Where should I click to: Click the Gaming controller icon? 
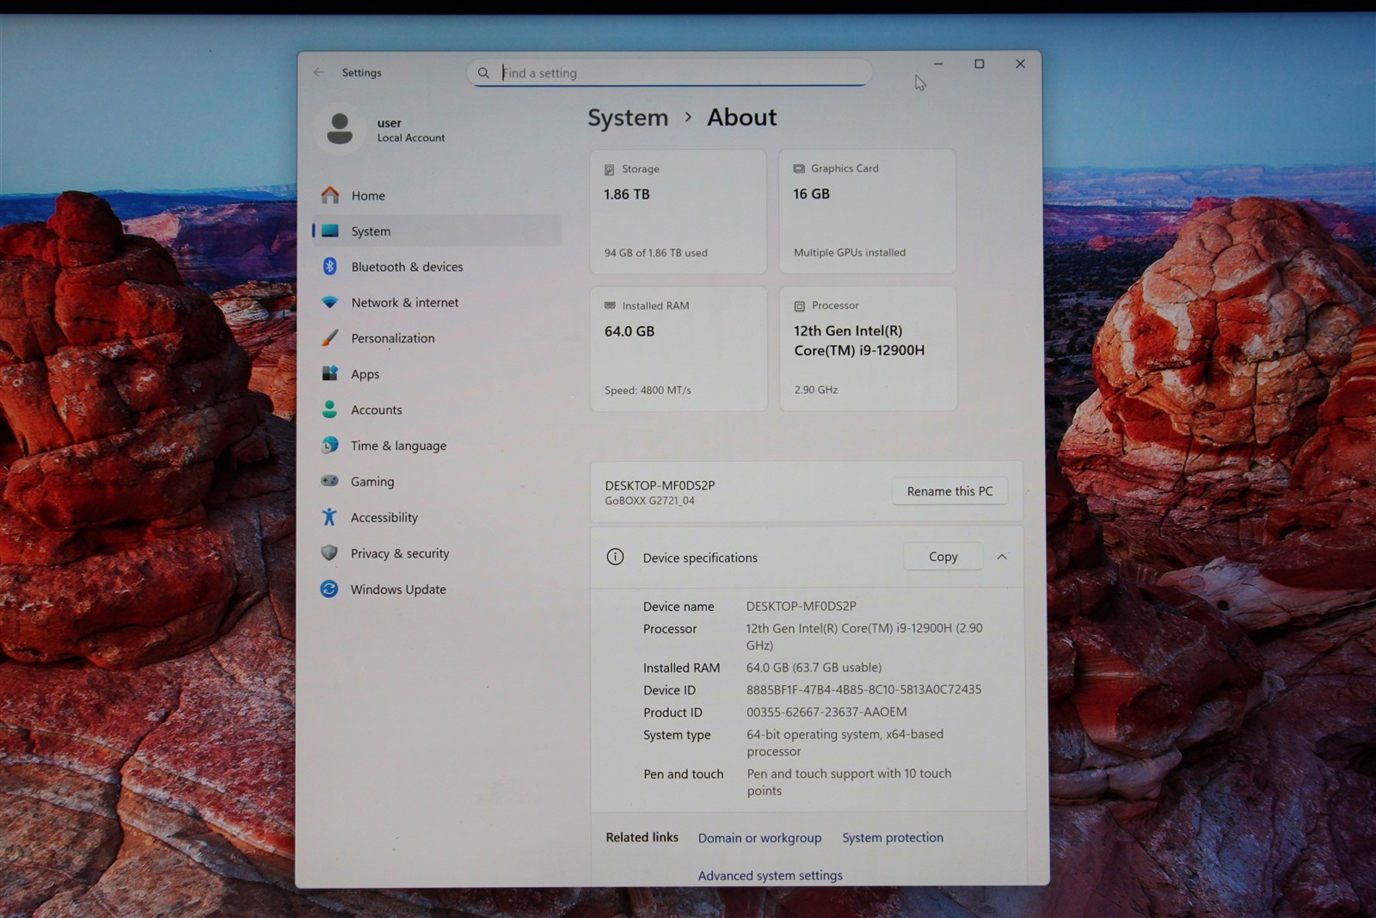329,481
